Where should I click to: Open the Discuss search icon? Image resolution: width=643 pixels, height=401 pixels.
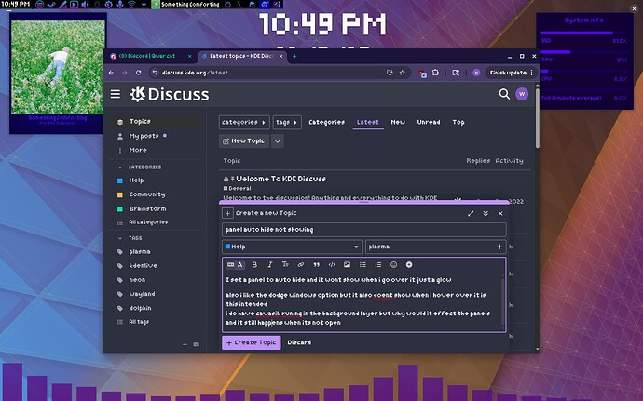pyautogui.click(x=504, y=94)
